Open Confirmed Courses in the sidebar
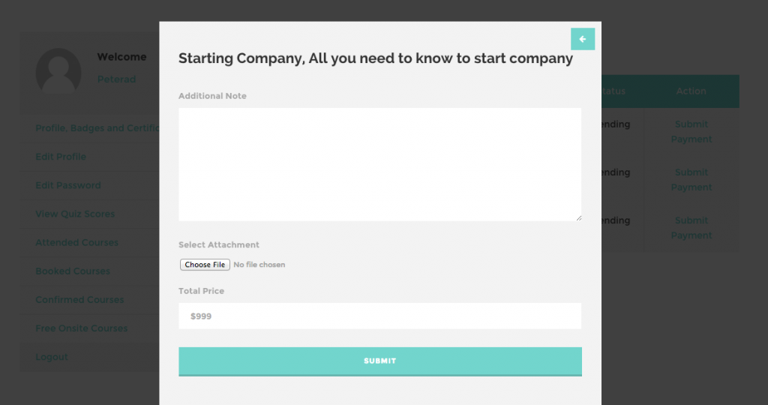The height and width of the screenshot is (405, 768). (x=79, y=299)
